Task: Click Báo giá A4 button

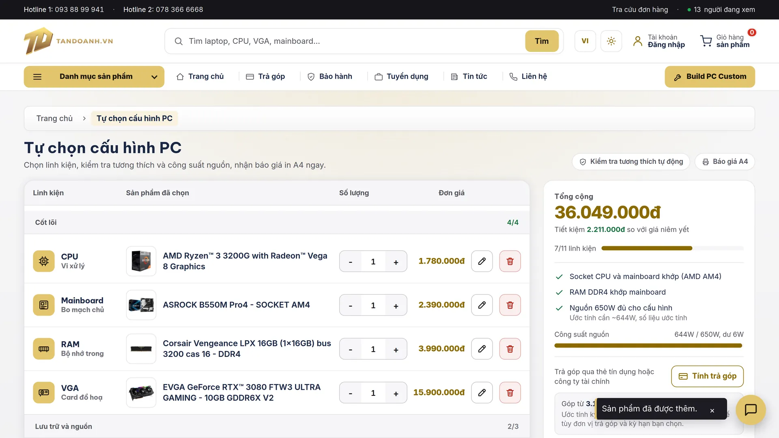Action: tap(725, 162)
